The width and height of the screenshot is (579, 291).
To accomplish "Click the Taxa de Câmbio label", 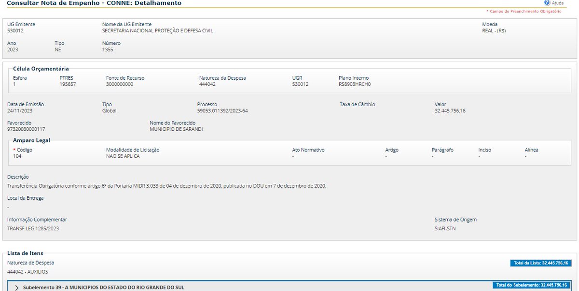I will pyautogui.click(x=358, y=104).
